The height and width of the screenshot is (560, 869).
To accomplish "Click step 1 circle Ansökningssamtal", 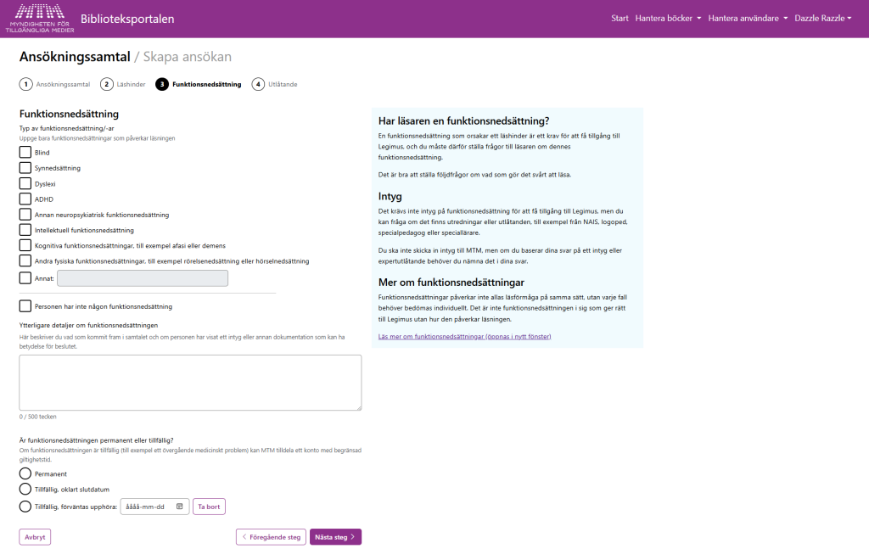I will click(x=26, y=84).
